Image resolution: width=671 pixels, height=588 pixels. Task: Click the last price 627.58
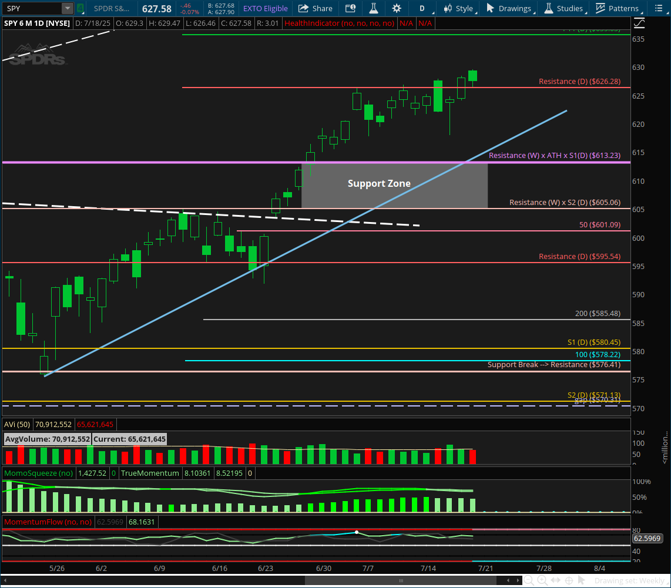point(157,9)
